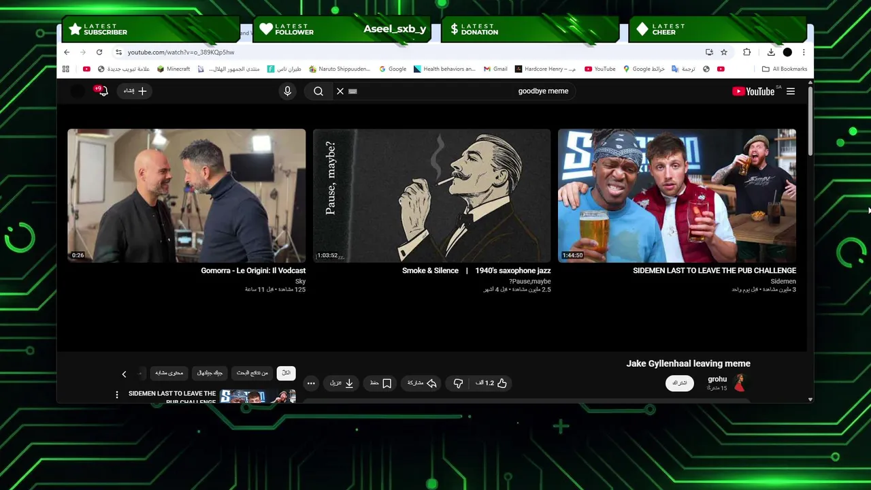Select the Jake Gyllenhaal filter chip
The height and width of the screenshot is (490, 871).
(x=210, y=373)
